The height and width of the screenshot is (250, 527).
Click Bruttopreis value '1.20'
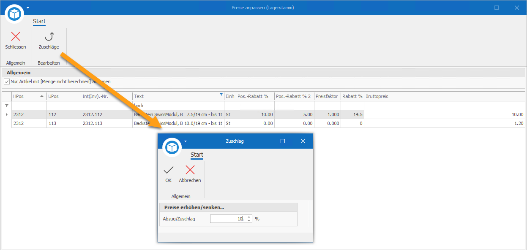[445, 123]
